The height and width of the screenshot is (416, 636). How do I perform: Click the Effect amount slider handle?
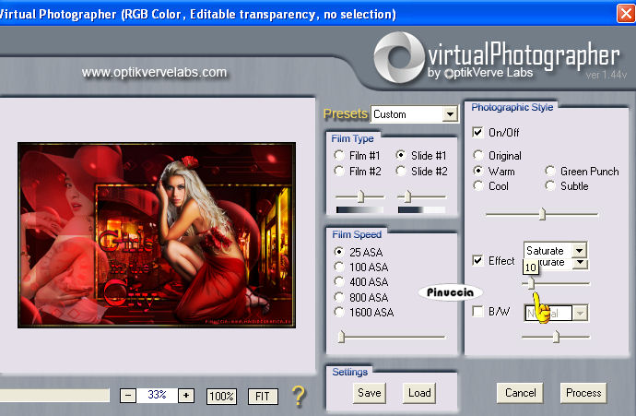[x=532, y=284]
